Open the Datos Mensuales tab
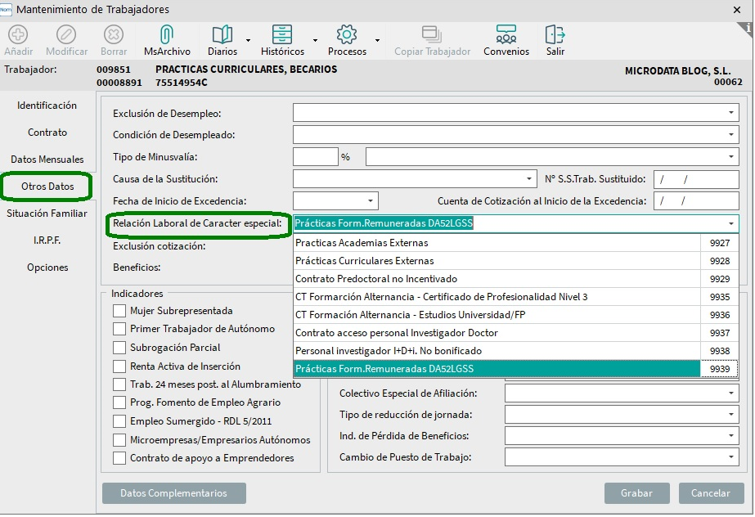This screenshot has height=517, width=755. pyautogui.click(x=47, y=160)
